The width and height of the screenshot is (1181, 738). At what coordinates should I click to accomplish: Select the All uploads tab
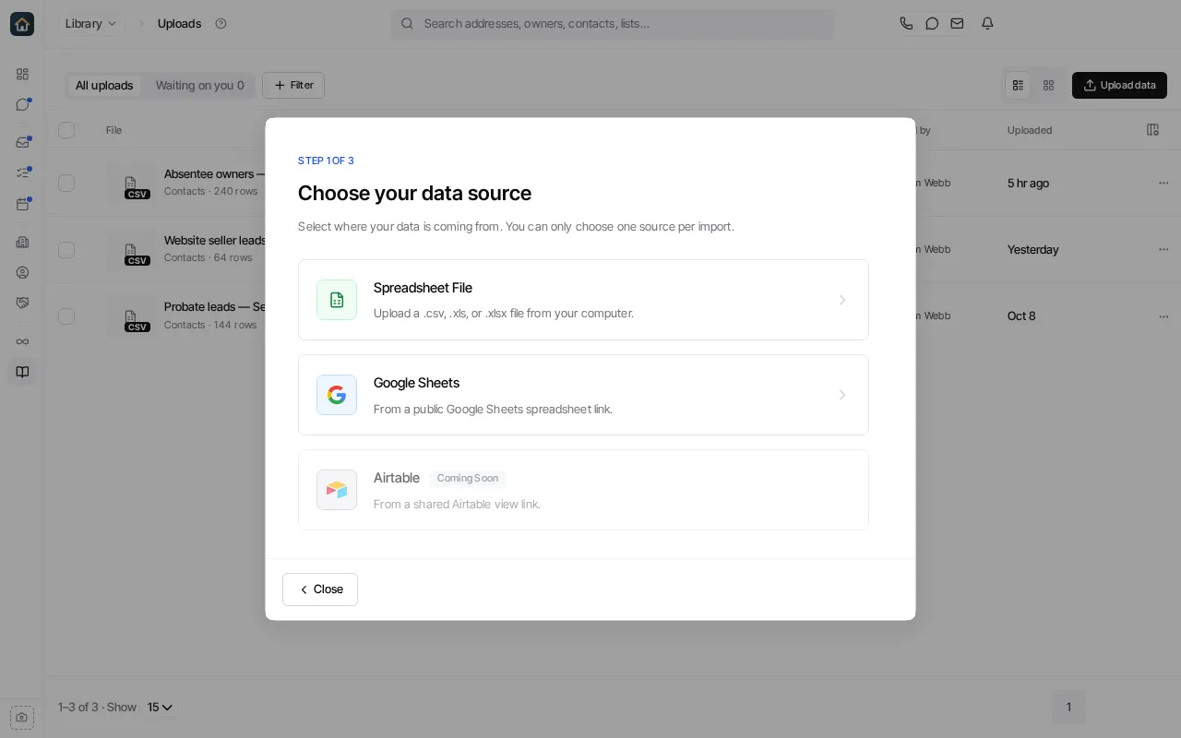click(104, 86)
